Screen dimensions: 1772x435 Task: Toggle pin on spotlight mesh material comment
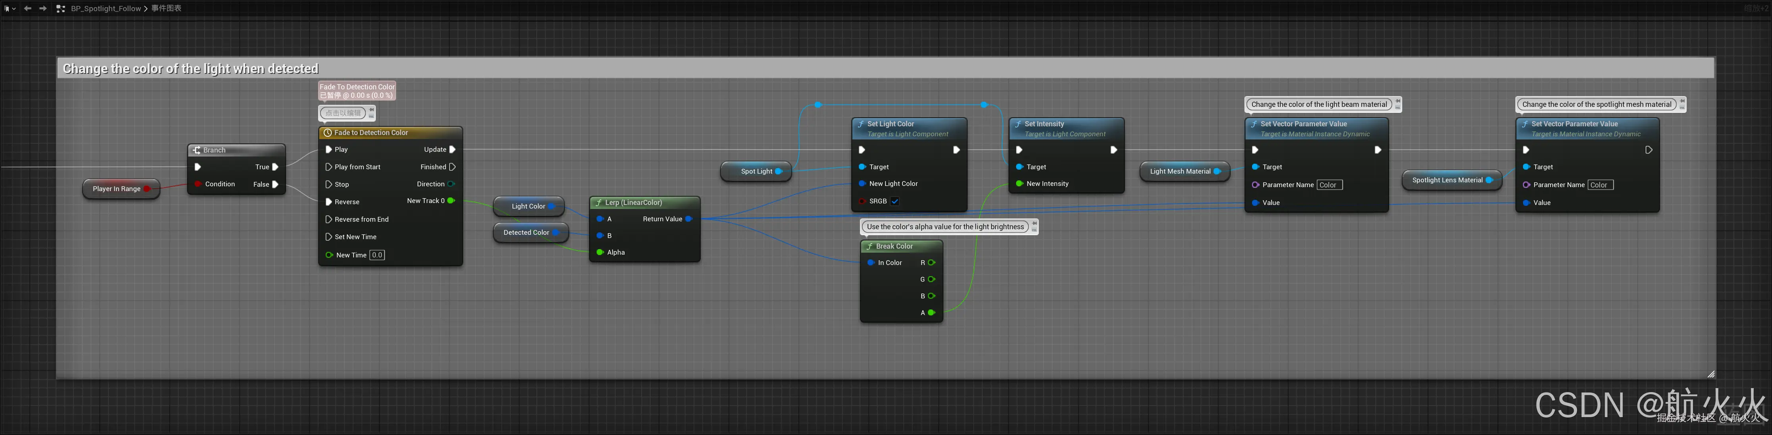(1682, 101)
